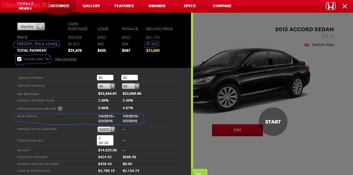
Task: Switch to the Gallery tab
Action: click(91, 6)
